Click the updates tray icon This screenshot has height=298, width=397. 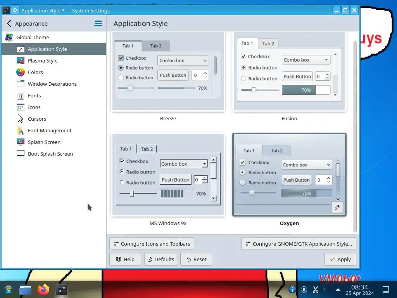tap(304, 289)
